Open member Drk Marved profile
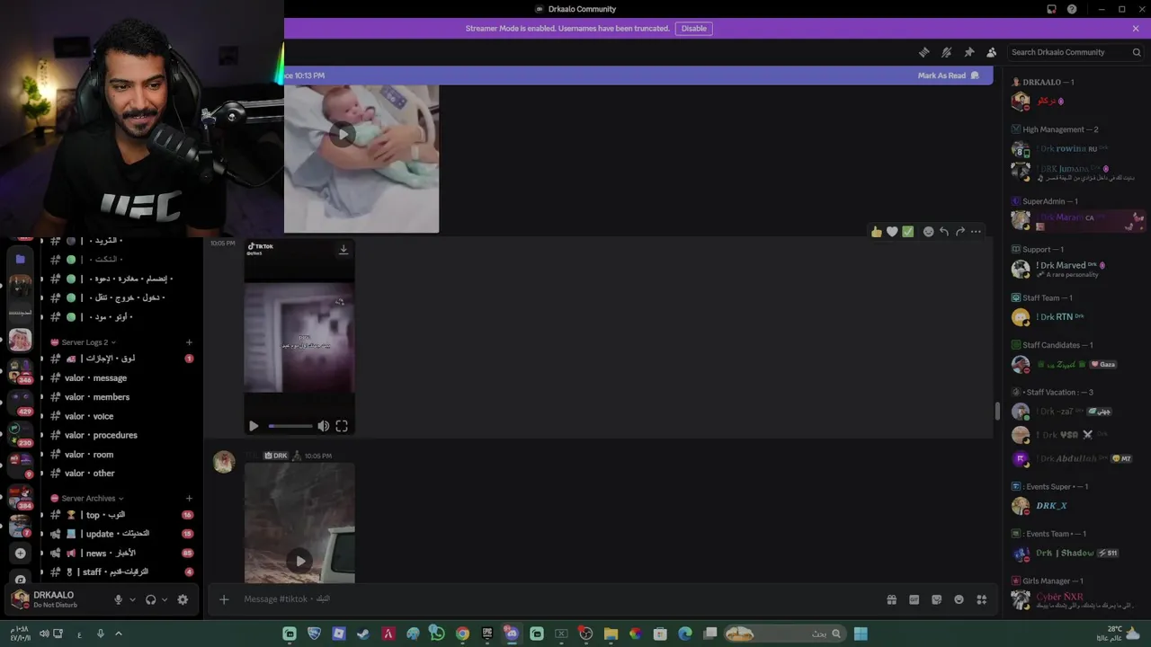 click(1070, 269)
